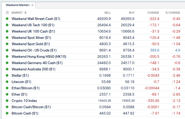This screenshot has width=185, height=119.
Task: Click US Tech 100 buy price 26529.4
Action: point(128,25)
